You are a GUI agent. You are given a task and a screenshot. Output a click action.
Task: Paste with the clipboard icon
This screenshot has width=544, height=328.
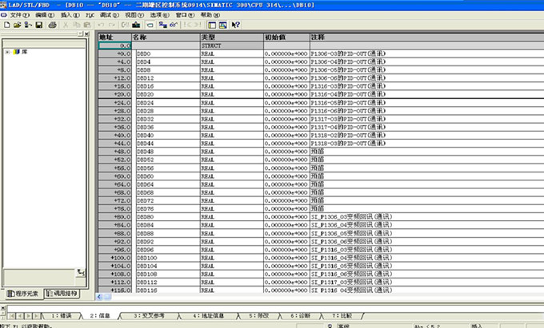87,25
